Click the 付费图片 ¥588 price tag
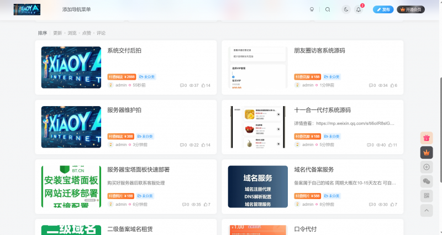 click(308, 196)
